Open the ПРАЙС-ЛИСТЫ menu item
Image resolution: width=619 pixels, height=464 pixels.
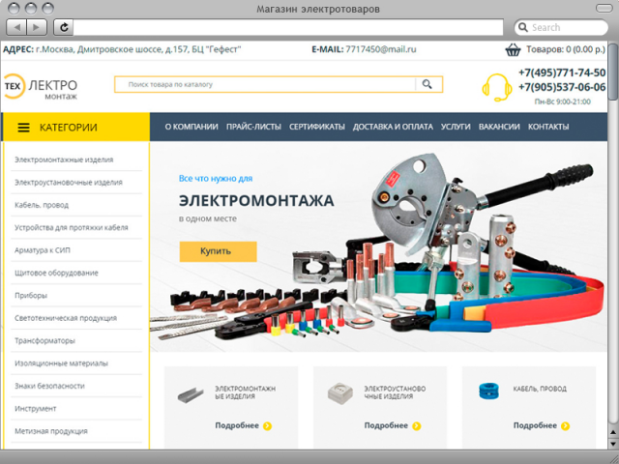(253, 127)
